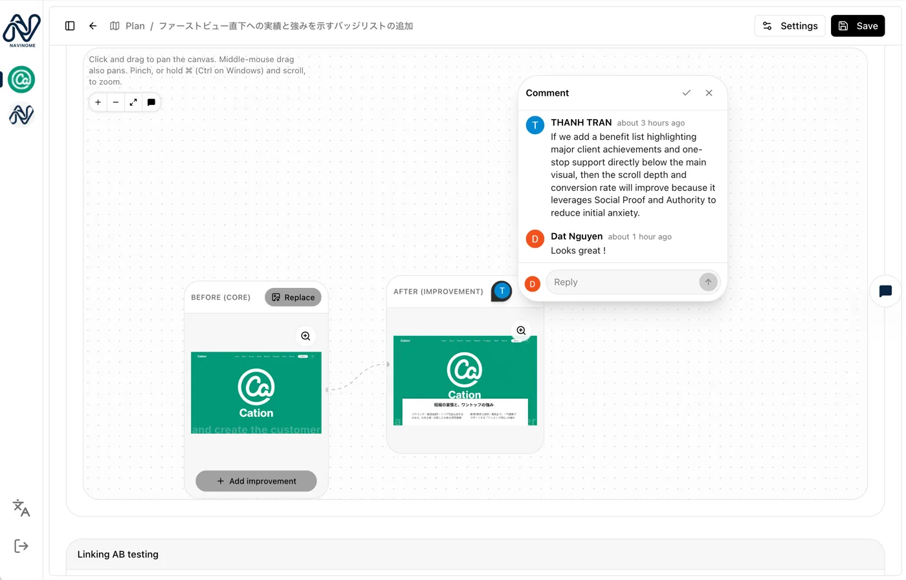Screen dimensions: 906x580
Task: Click the 'about 1 hour ago' timestamp
Action: (639, 237)
